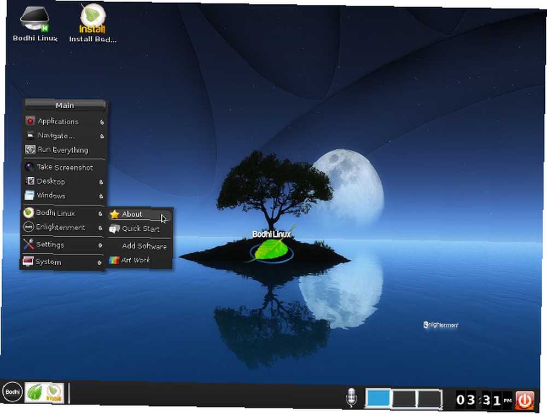Expand the Windows submenu arrow

[x=101, y=196]
